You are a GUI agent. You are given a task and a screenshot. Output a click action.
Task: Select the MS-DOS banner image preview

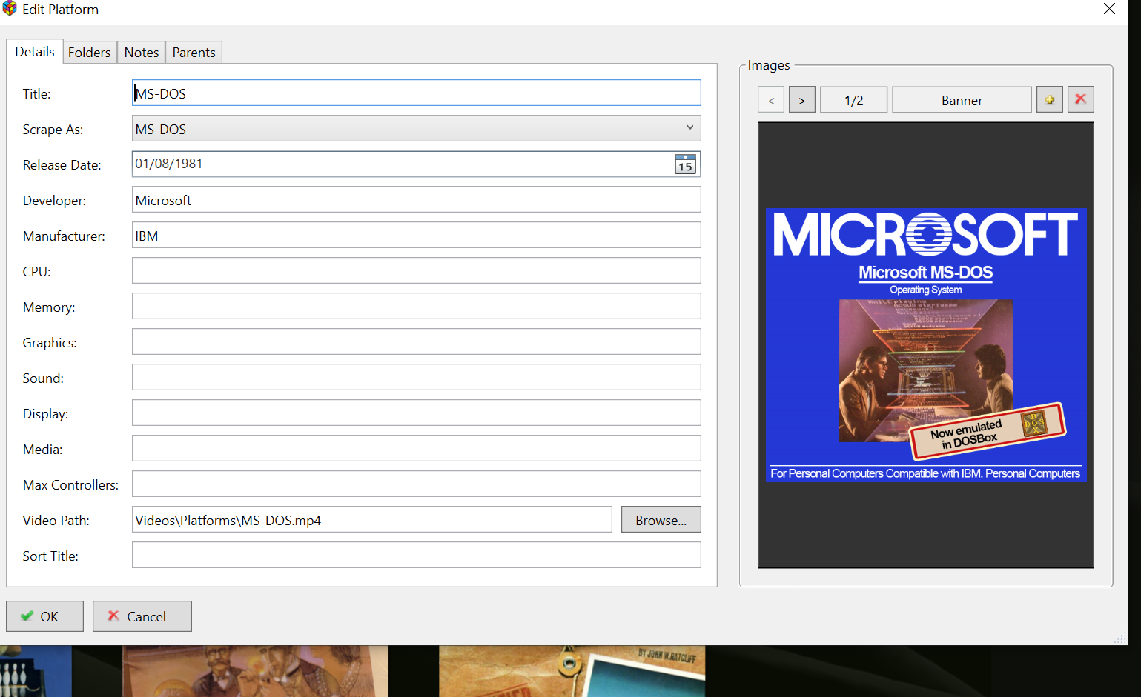(x=926, y=345)
